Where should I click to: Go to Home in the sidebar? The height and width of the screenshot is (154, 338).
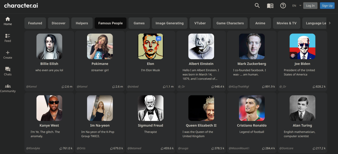[8, 21]
